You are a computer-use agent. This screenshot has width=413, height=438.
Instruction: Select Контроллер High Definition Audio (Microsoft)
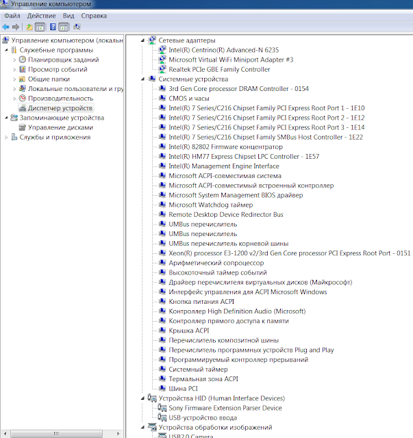[237, 311]
